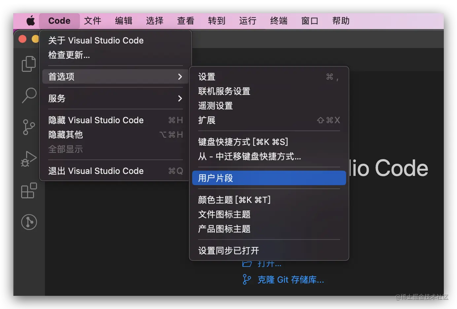Choose 检查更新... menu item
The image size is (457, 309).
115,55
